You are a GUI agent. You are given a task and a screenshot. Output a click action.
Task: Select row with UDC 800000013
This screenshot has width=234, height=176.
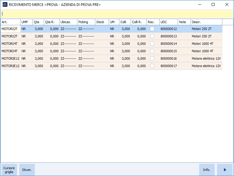pos(169,36)
